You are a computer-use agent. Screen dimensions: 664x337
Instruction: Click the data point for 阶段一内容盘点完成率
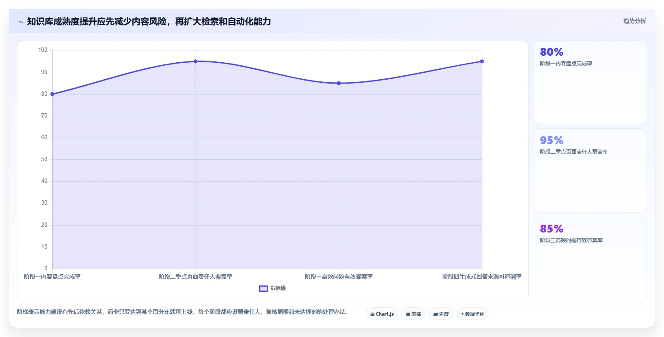(x=52, y=94)
